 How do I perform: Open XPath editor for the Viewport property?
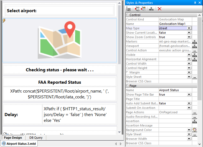coord(194,46)
